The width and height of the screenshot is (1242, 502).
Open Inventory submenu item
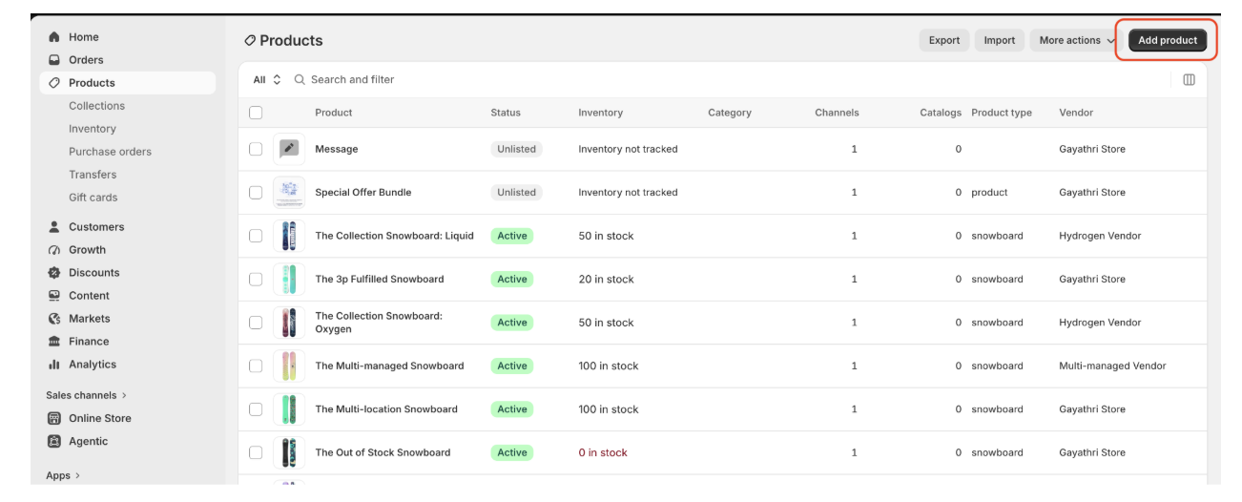coord(93,129)
